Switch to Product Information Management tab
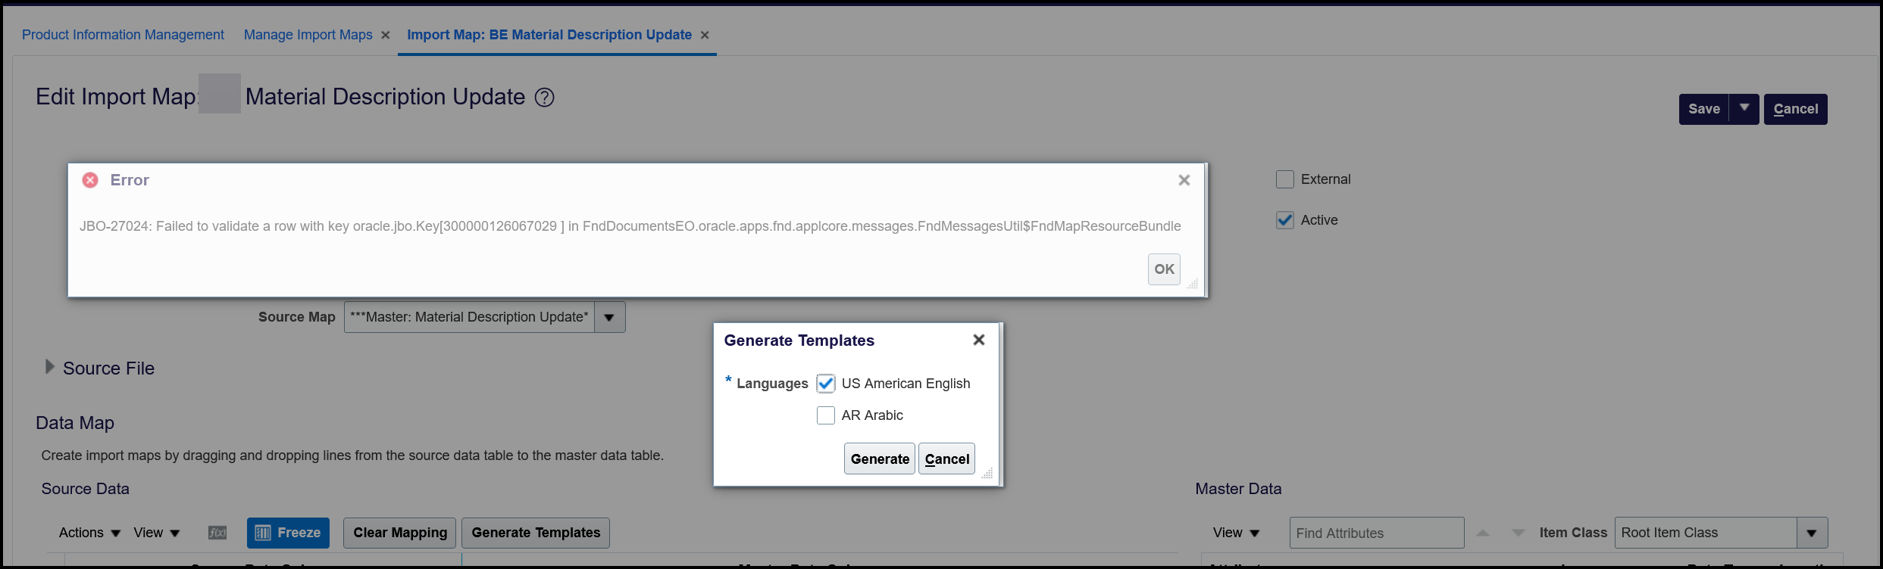Screen dimensions: 1883x569 [x=123, y=35]
